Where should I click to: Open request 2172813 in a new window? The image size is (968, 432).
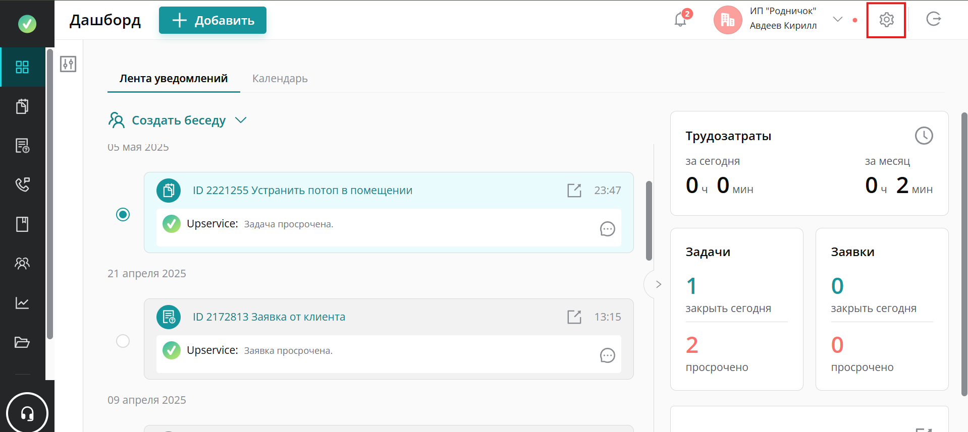click(574, 317)
